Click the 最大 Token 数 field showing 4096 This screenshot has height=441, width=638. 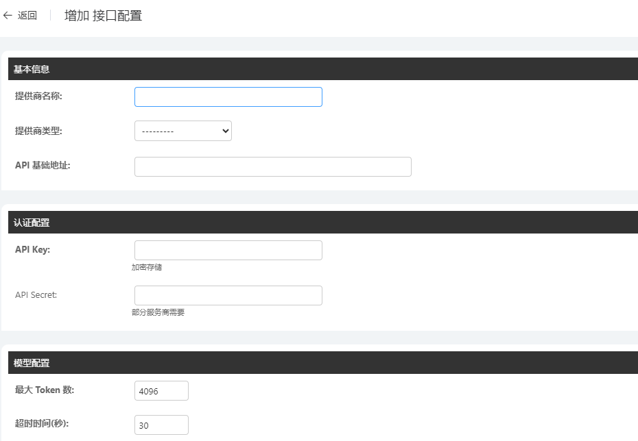pos(161,390)
